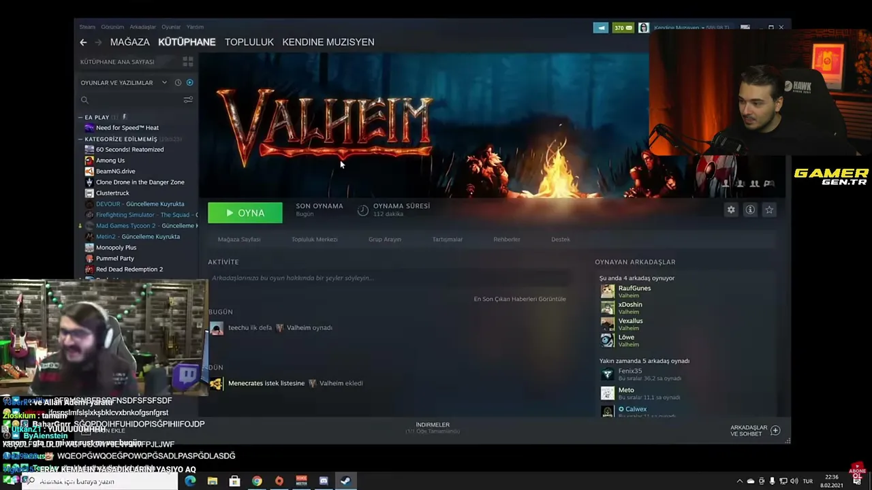The width and height of the screenshot is (872, 490).
Task: Click the Need for Speed Heat icon
Action: click(x=89, y=128)
